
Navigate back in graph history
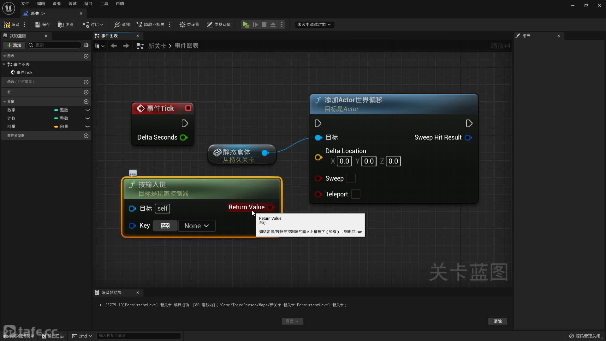(x=114, y=46)
